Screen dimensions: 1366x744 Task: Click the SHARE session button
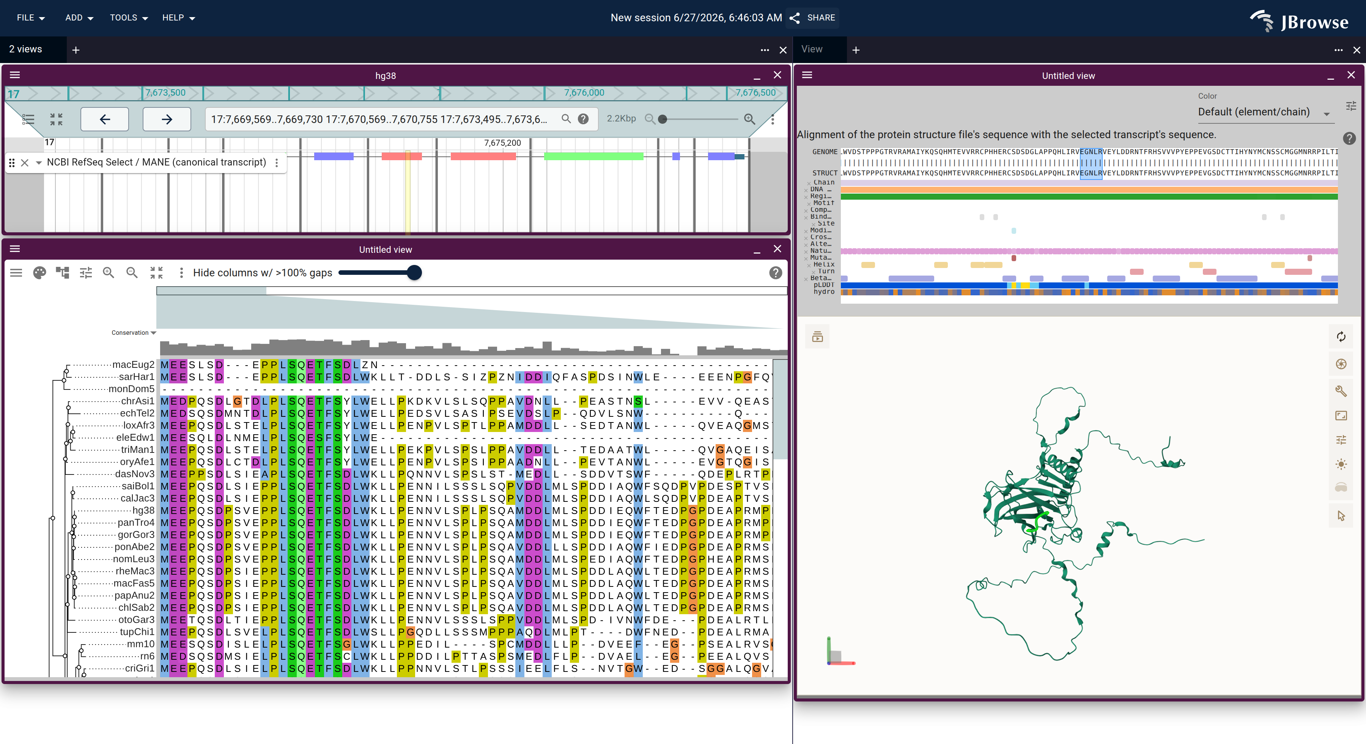(x=812, y=17)
